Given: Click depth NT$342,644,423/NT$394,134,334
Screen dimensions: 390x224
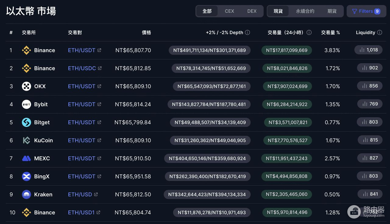Looking at the screenshot, I should [x=207, y=194].
